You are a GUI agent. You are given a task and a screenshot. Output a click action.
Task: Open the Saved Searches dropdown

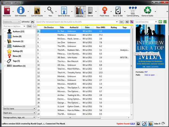click(x=146, y=22)
